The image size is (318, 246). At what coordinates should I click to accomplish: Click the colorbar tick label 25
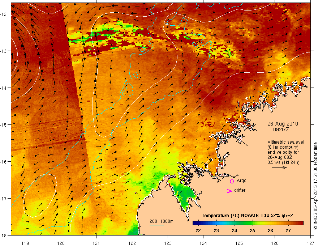pyautogui.click(x=252, y=230)
